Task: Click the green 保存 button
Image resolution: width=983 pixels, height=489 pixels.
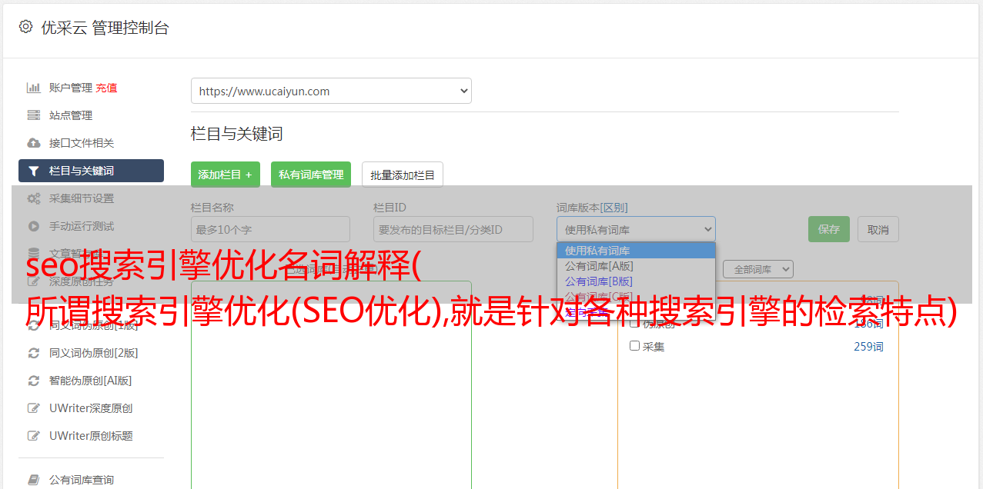Action: (x=829, y=229)
